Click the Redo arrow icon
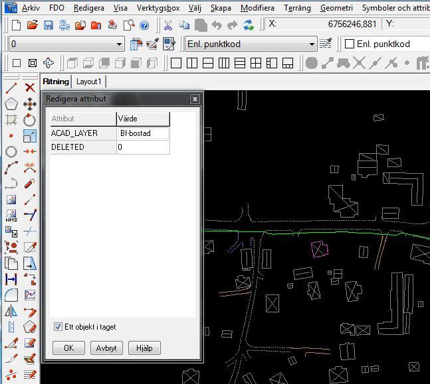This screenshot has width=430, height=384. [x=233, y=25]
